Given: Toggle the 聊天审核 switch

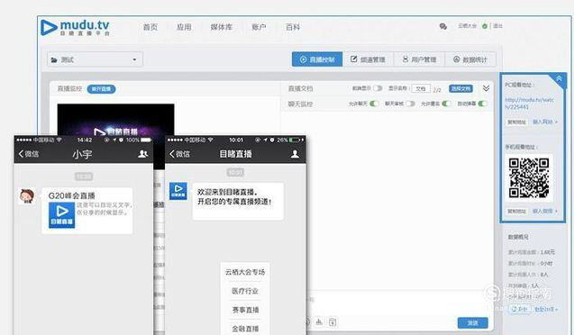Looking at the screenshot, I should pos(410,104).
